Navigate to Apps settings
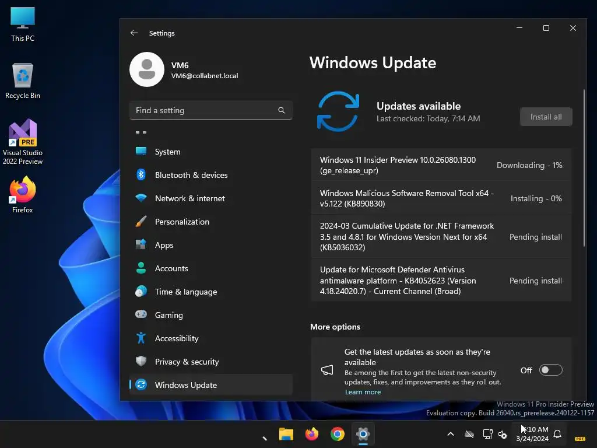The image size is (597, 448). tap(211, 245)
